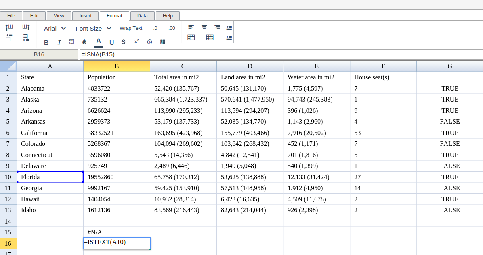Open the B16 cell name box
Screen dimensions: 483x255
tap(39, 54)
